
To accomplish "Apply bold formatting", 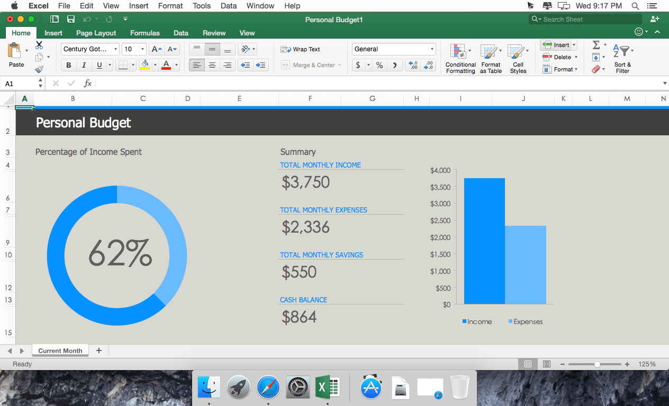I will pyautogui.click(x=68, y=64).
